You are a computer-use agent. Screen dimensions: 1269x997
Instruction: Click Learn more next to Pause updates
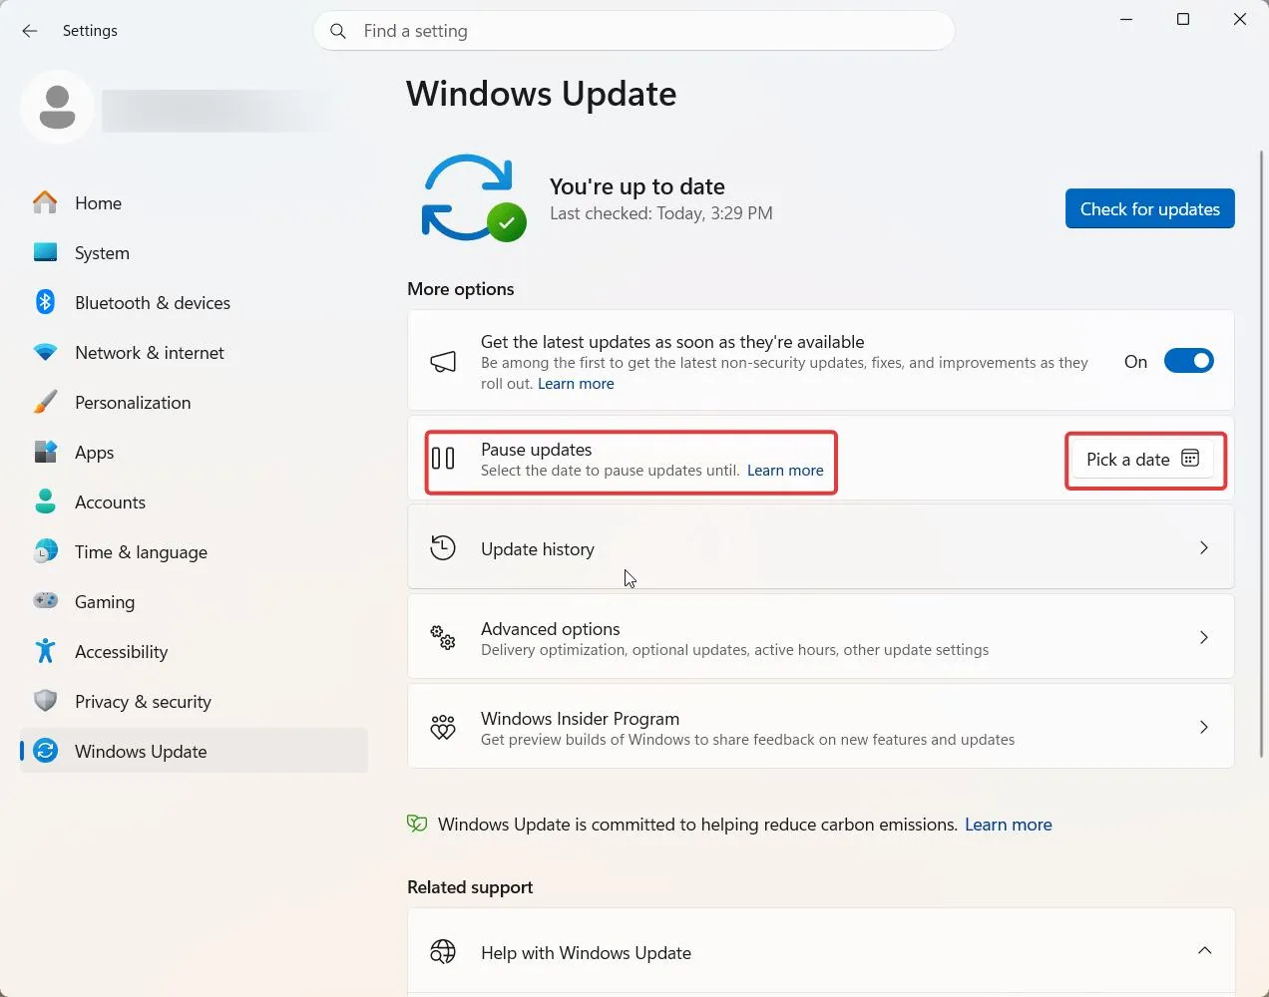pyautogui.click(x=785, y=471)
